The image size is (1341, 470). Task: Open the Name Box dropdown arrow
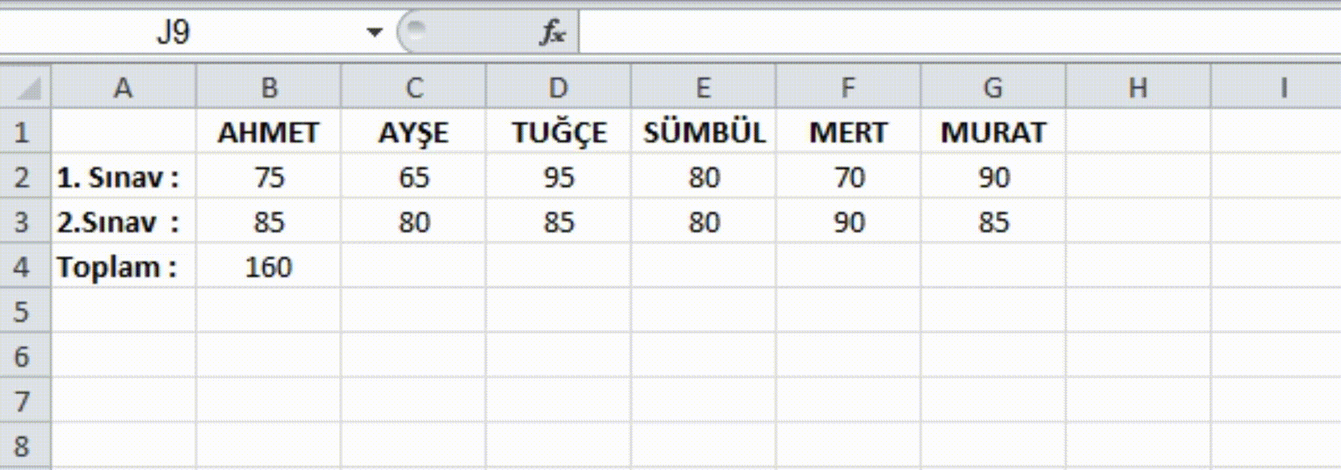pos(375,32)
